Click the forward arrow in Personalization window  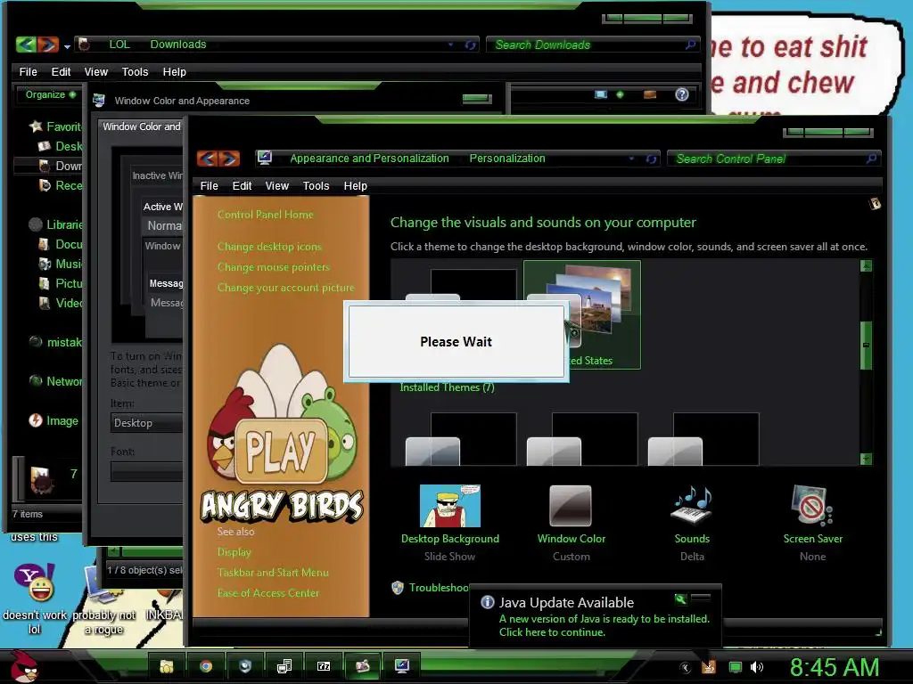[229, 159]
